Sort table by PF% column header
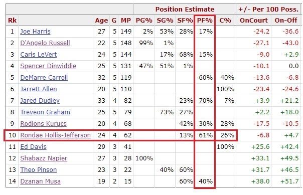 [205, 21]
